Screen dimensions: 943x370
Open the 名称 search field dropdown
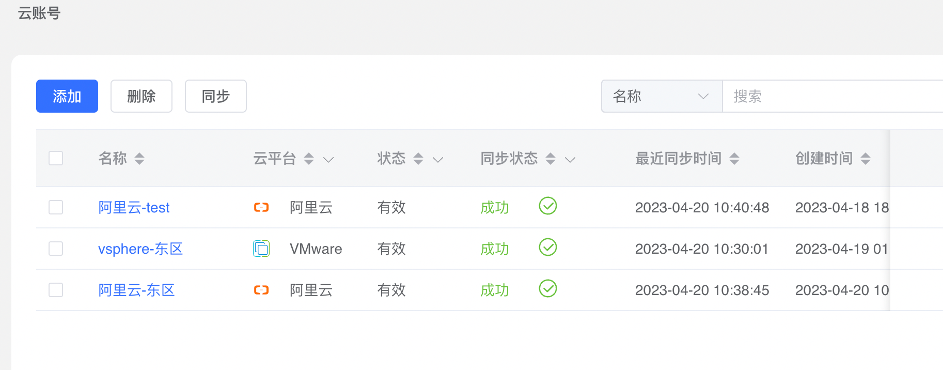(703, 96)
